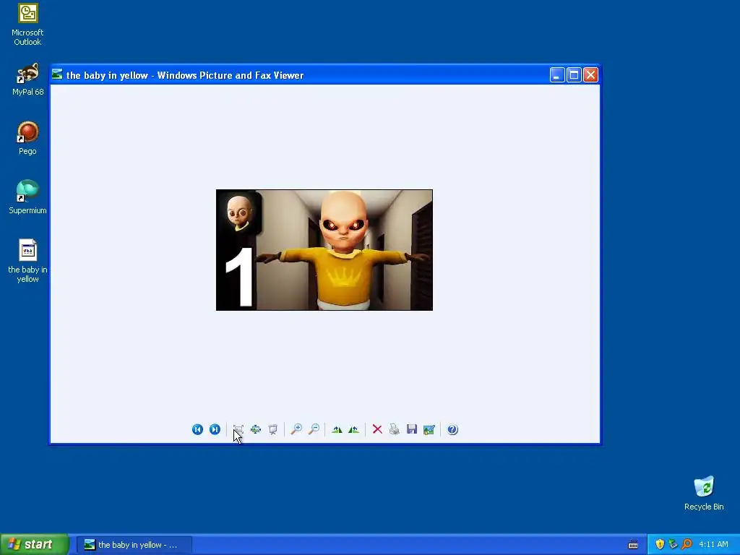Open the picture for editing
740x555 pixels.
point(429,429)
